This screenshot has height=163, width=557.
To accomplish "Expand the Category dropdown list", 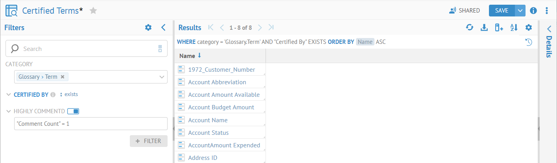I will coord(162,77).
